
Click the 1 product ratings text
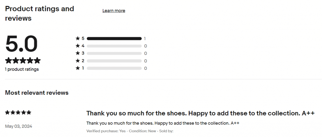tap(22, 69)
